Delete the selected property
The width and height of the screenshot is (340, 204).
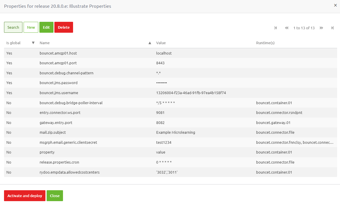pyautogui.click(x=64, y=27)
